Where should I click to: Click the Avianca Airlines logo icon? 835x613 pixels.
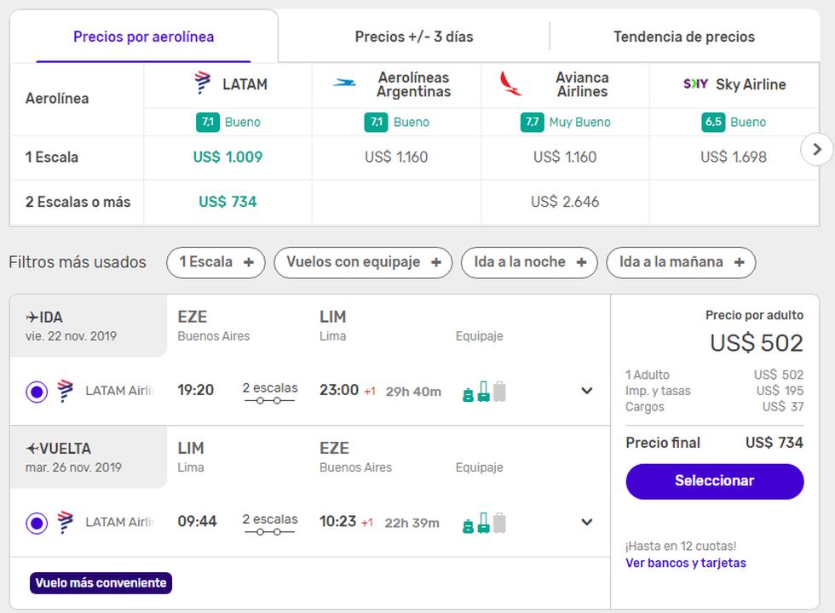[x=511, y=83]
